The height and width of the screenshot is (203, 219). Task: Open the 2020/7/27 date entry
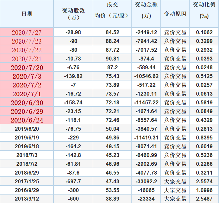[27, 32]
